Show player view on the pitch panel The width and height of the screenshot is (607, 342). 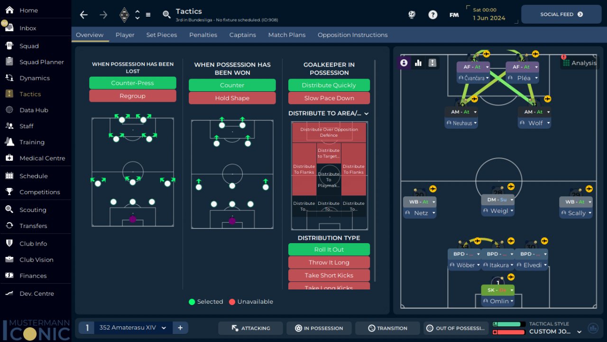click(x=404, y=63)
